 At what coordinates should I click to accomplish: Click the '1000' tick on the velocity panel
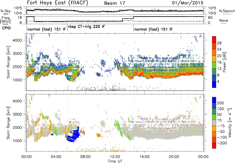point(17,141)
